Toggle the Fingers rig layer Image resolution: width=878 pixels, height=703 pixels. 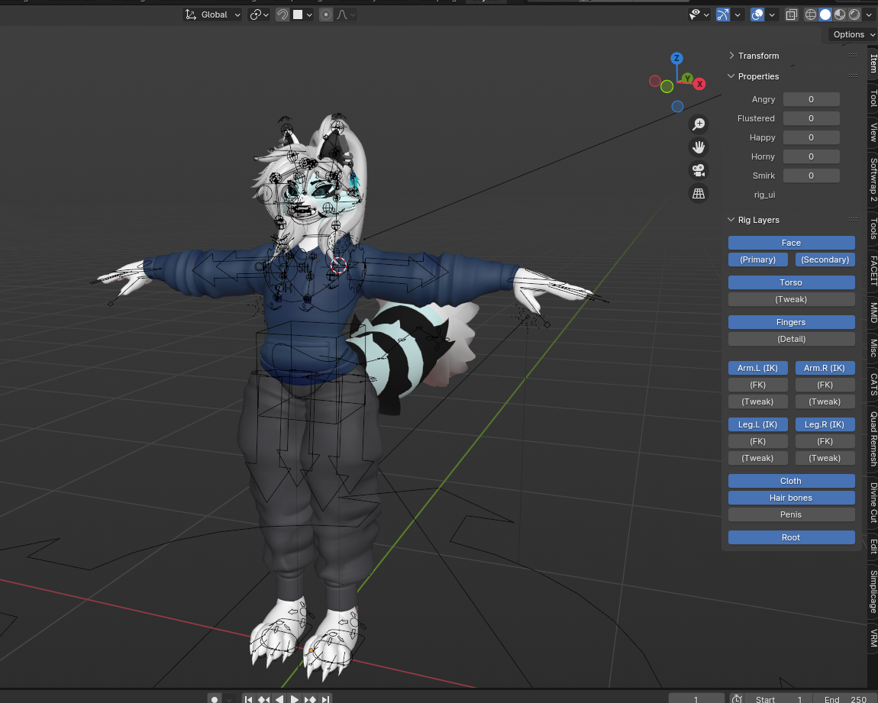pyautogui.click(x=791, y=322)
